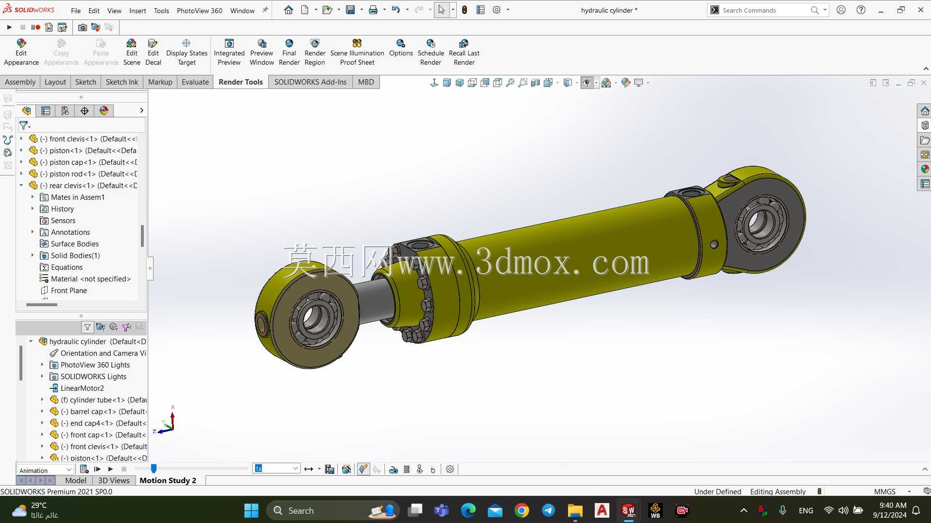Click the Zoom to Area icon
Screen dimensions: 931x523
(x=523, y=83)
